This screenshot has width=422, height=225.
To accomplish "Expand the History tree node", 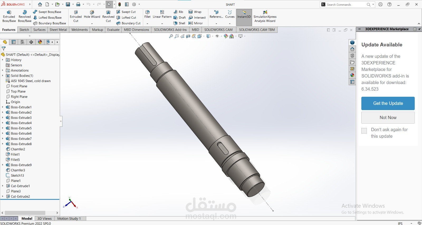I will click(3, 60).
